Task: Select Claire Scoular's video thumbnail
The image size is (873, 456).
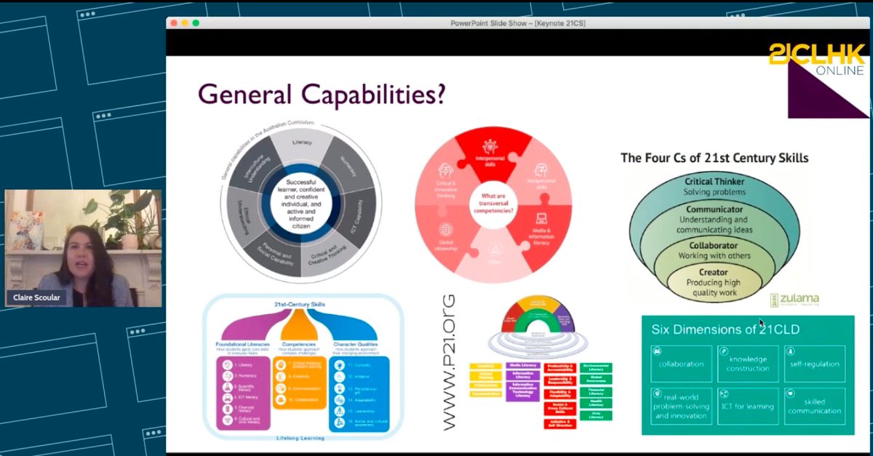Action: [x=84, y=248]
